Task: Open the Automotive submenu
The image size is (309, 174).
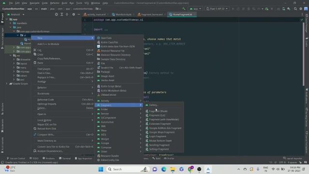Action: [119, 122]
